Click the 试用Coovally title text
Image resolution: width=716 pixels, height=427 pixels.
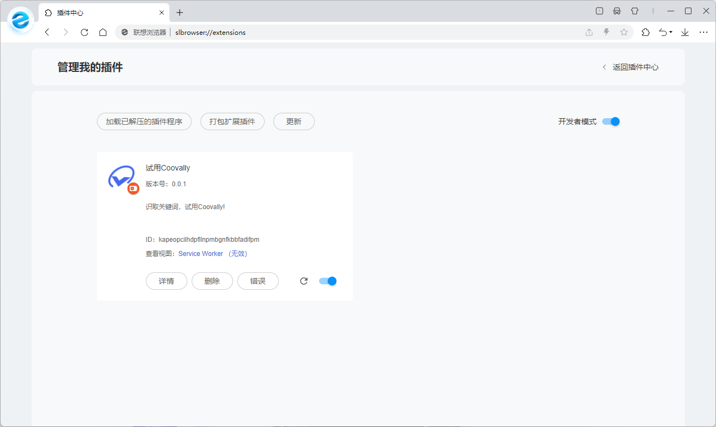(168, 168)
